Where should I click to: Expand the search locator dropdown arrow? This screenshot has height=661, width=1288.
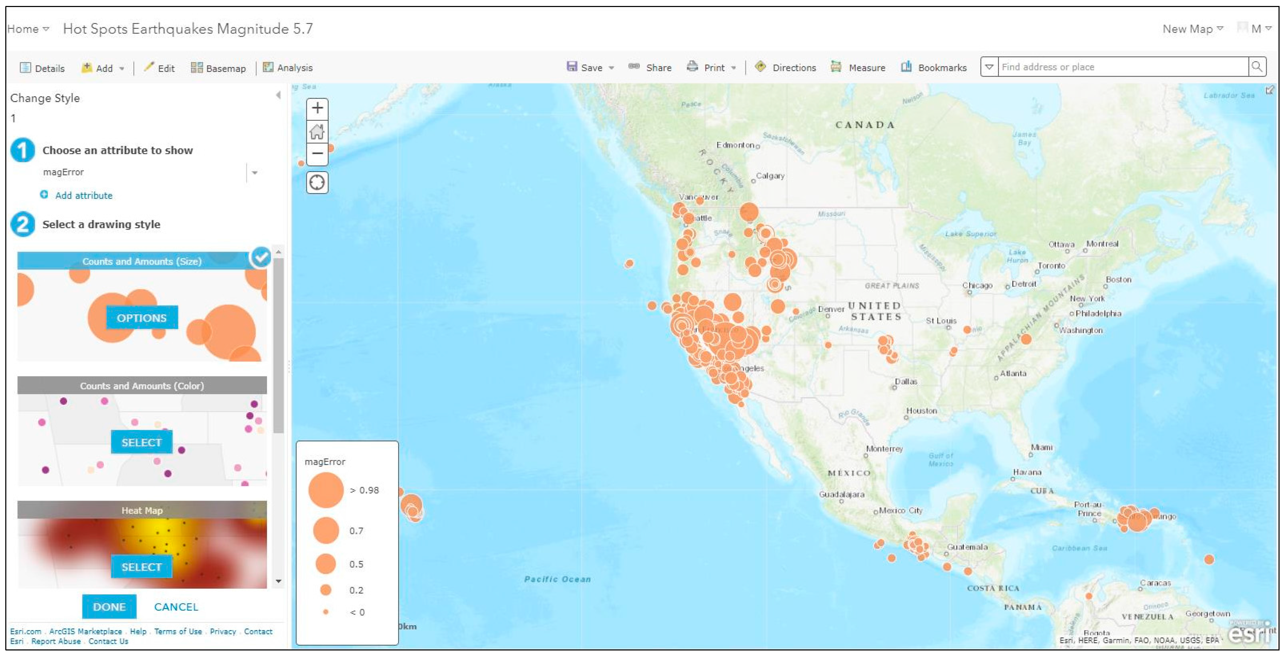pyautogui.click(x=989, y=67)
